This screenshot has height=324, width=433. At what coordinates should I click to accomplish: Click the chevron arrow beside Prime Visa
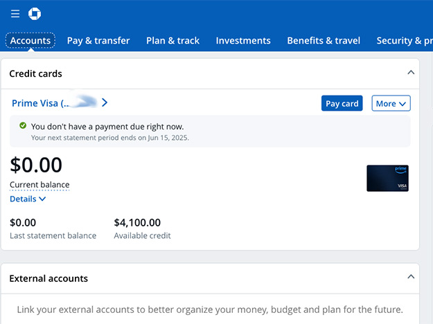tap(105, 102)
